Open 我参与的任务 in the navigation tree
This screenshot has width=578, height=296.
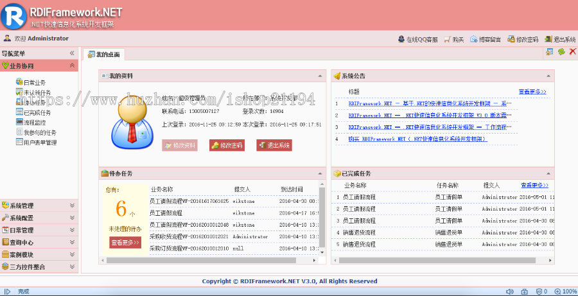pyautogui.click(x=36, y=132)
